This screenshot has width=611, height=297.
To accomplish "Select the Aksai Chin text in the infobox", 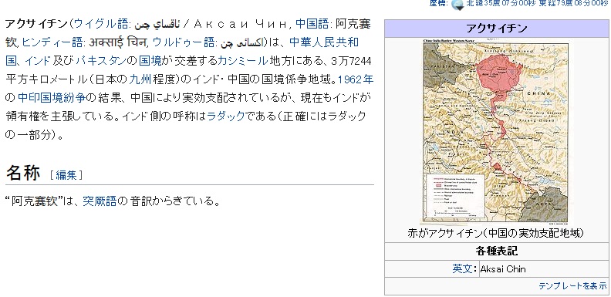I will click(x=503, y=269).
